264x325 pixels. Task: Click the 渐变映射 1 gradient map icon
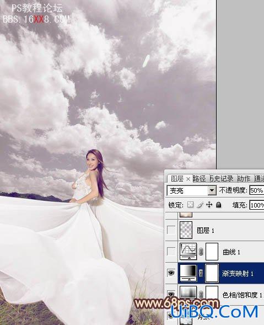[x=188, y=273]
